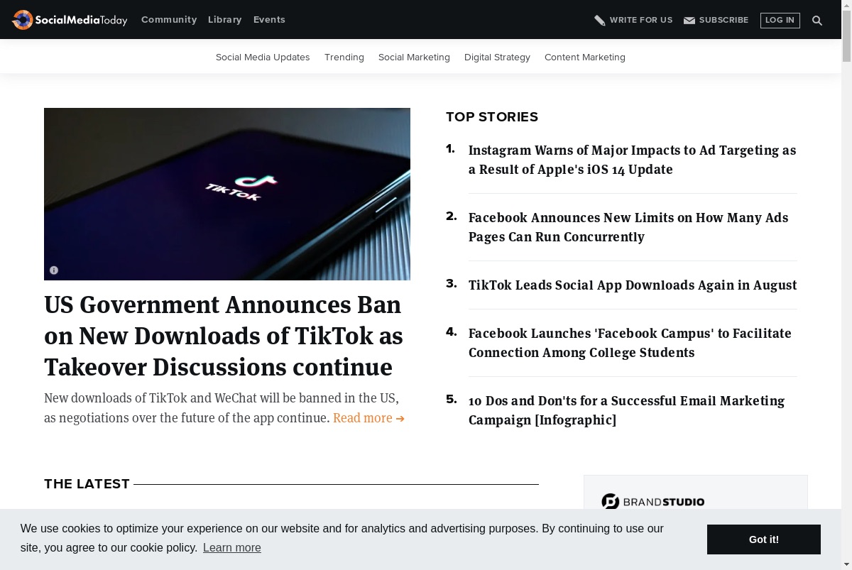
Task: Click image info icon on TikTok photo
Action: tap(54, 270)
